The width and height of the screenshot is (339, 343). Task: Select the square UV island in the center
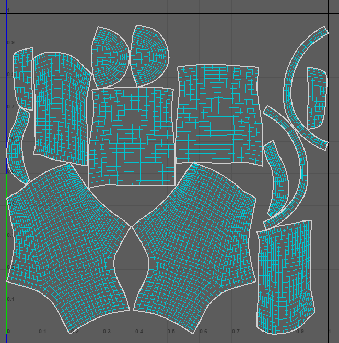131,137
